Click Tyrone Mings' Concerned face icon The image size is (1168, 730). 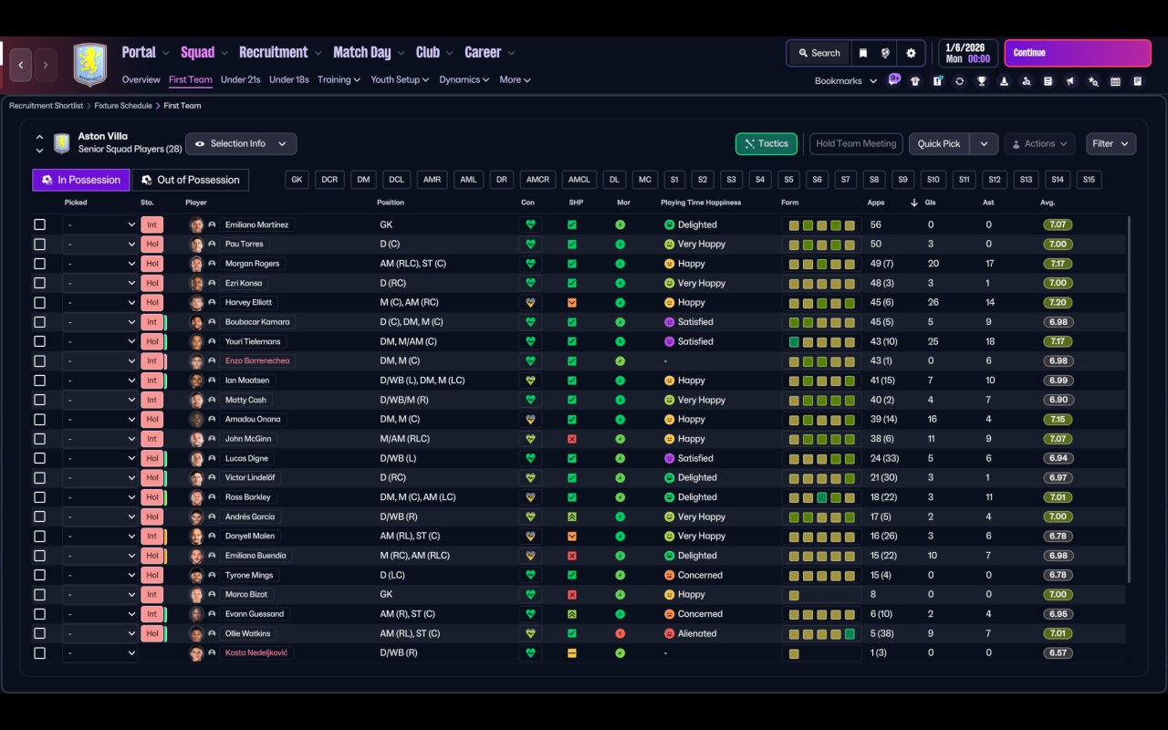669,575
